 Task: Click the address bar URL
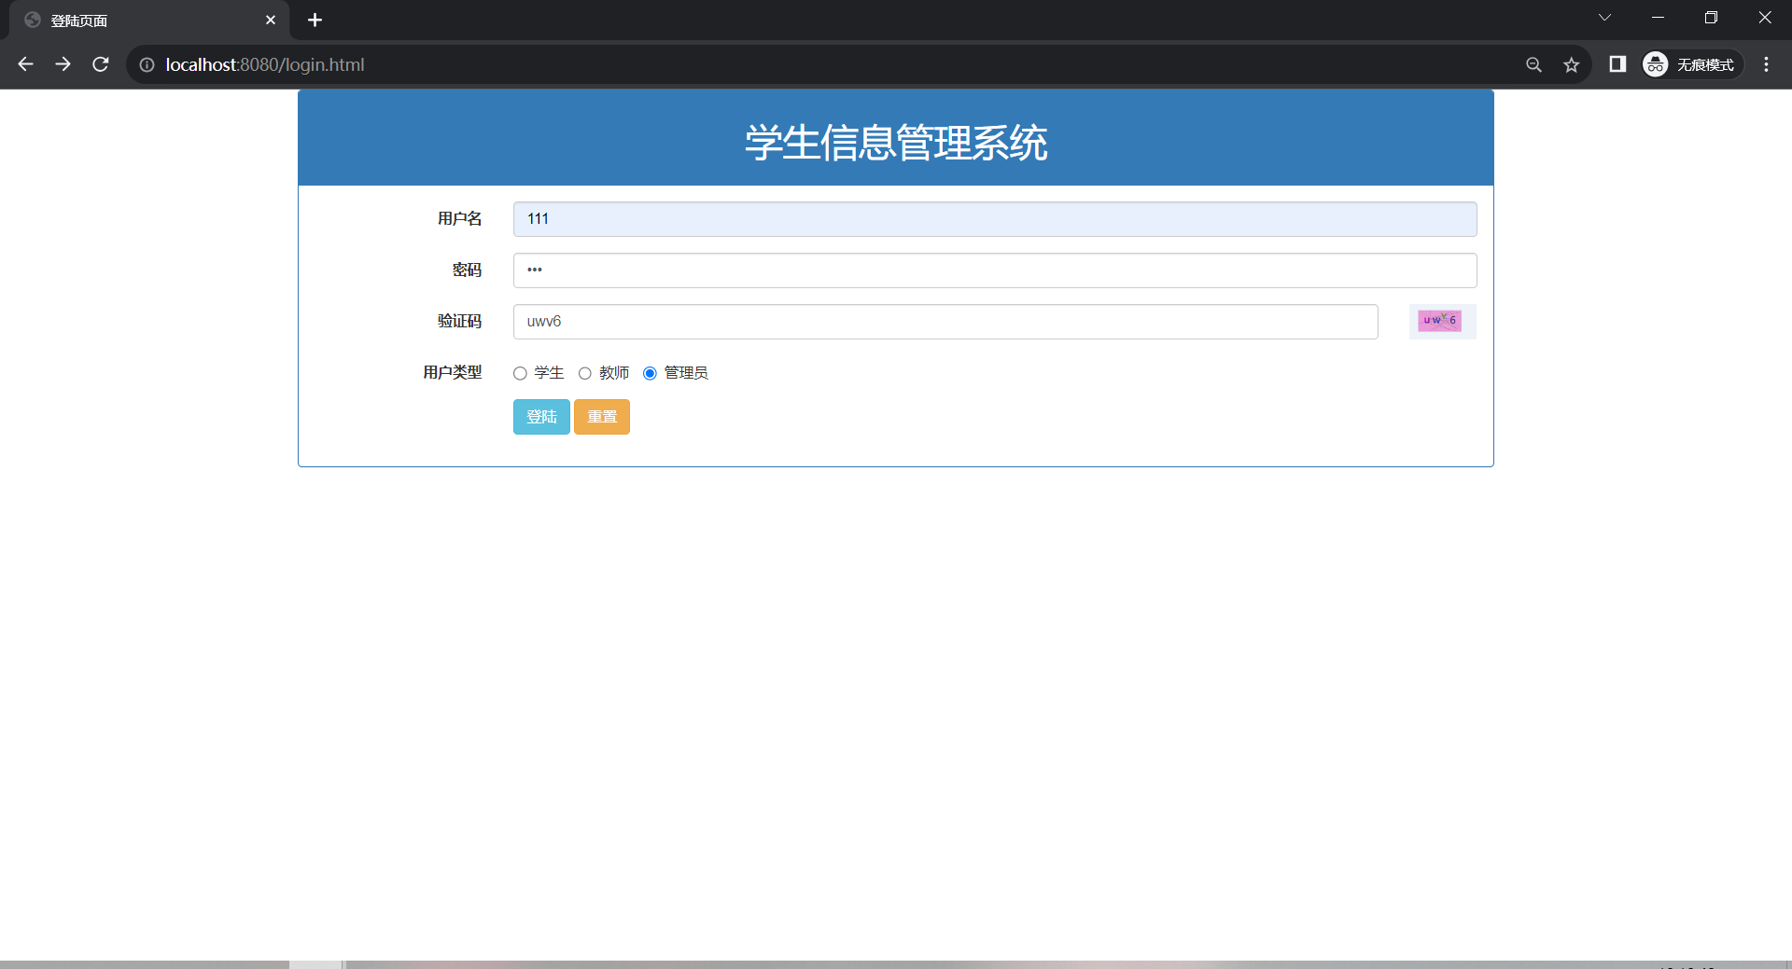265,64
